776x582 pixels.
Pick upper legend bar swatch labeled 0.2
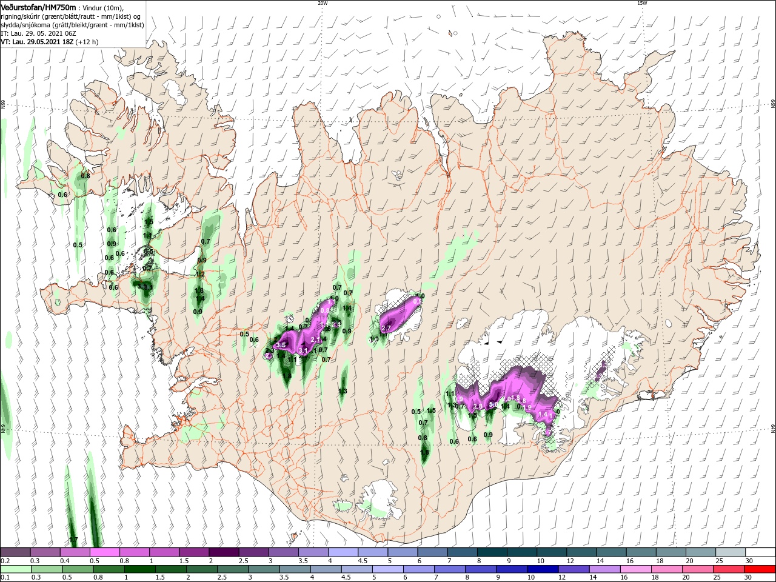[x=15, y=552]
